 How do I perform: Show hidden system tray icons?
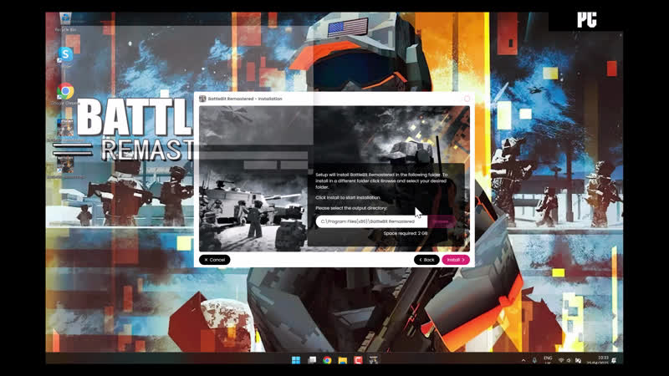tap(523, 361)
